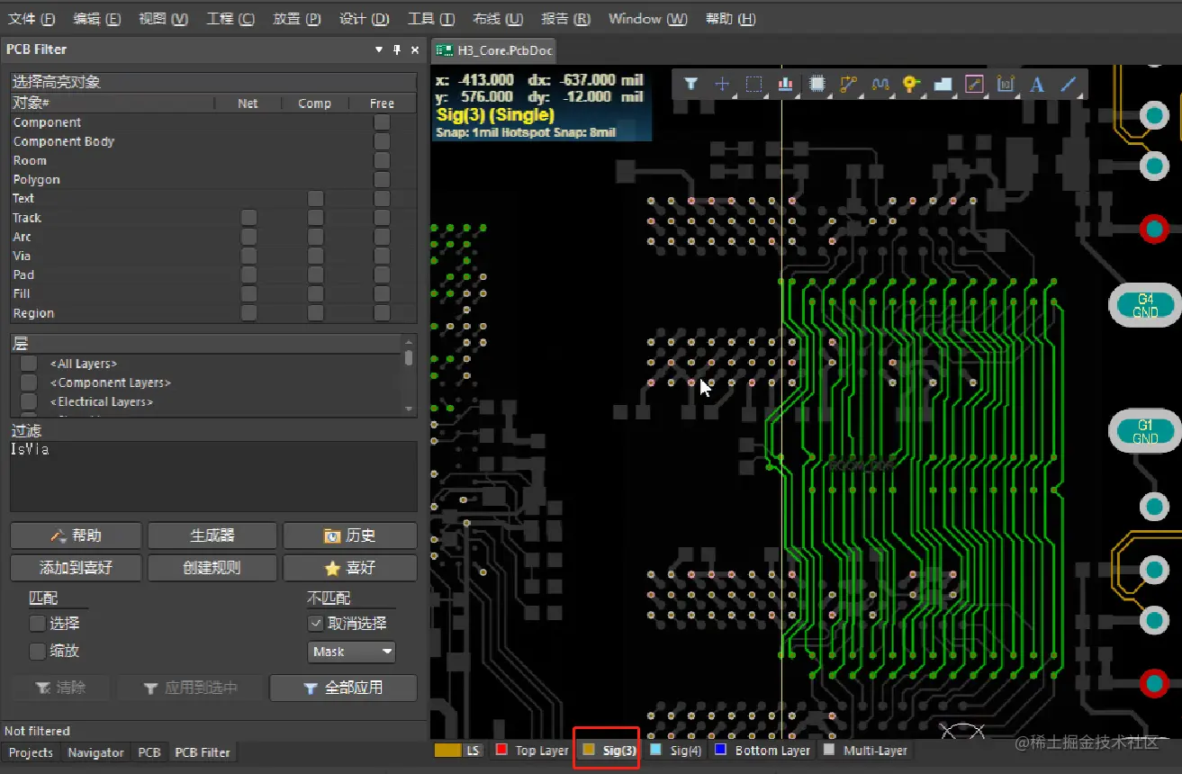Open the Mask dropdown list
This screenshot has width=1182, height=774.
351,652
